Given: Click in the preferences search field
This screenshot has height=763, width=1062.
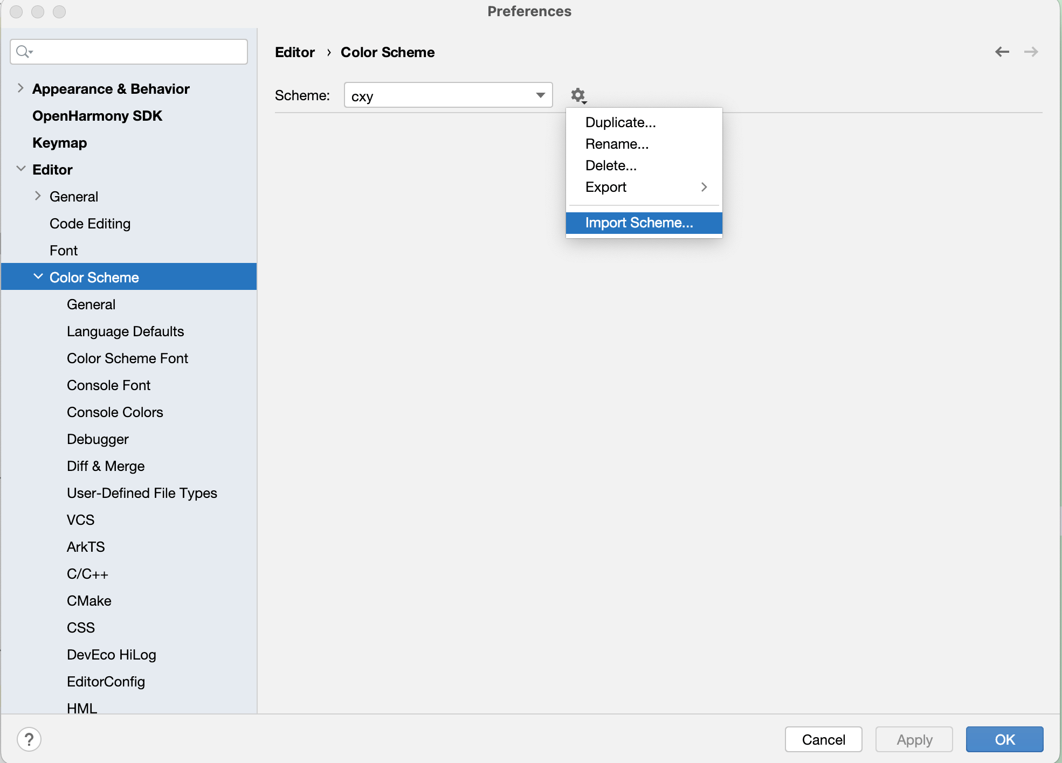Looking at the screenshot, I should pyautogui.click(x=137, y=52).
